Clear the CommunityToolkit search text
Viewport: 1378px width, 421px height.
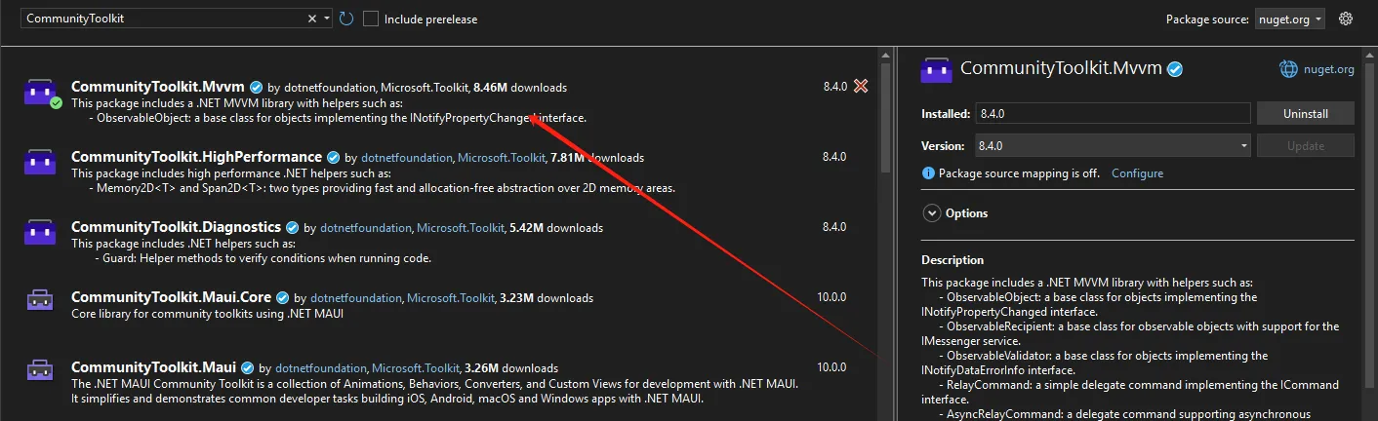coord(312,19)
